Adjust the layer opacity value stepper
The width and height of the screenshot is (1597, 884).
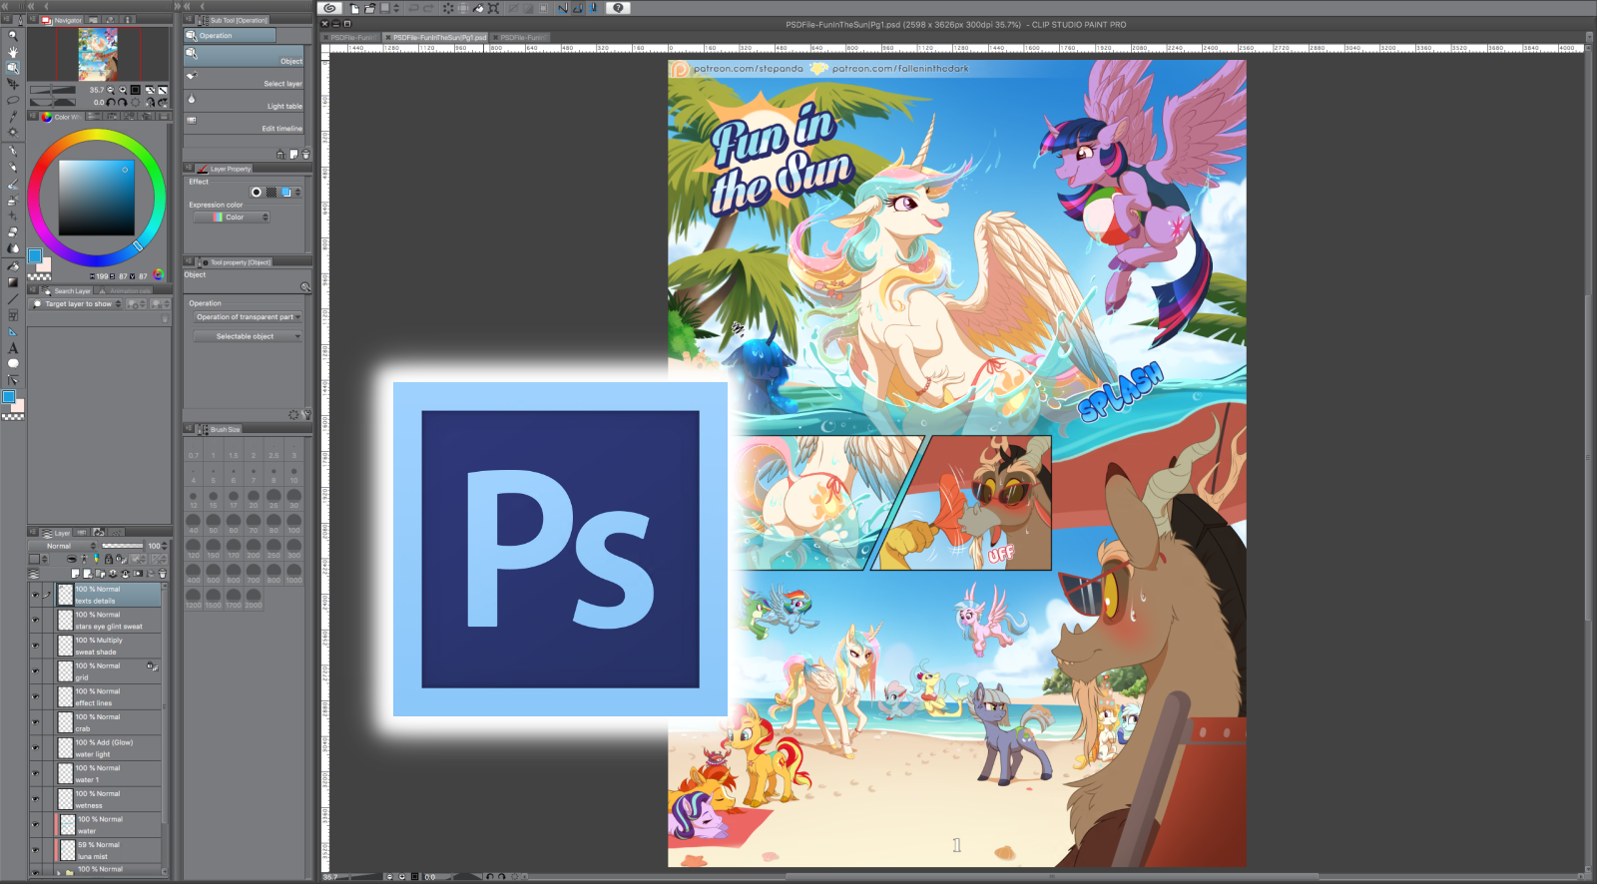click(165, 546)
